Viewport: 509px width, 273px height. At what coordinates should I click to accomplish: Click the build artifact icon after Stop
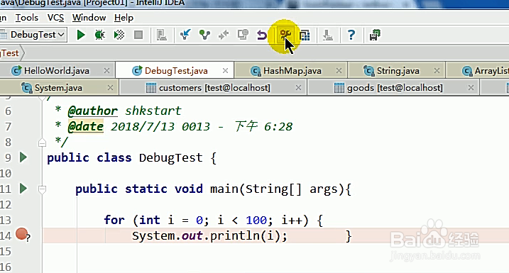pyautogui.click(x=162, y=35)
